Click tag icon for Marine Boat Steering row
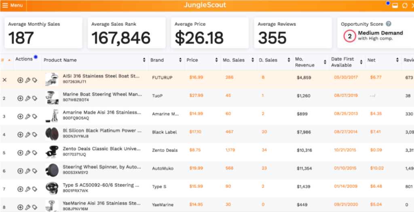 tap(35, 98)
